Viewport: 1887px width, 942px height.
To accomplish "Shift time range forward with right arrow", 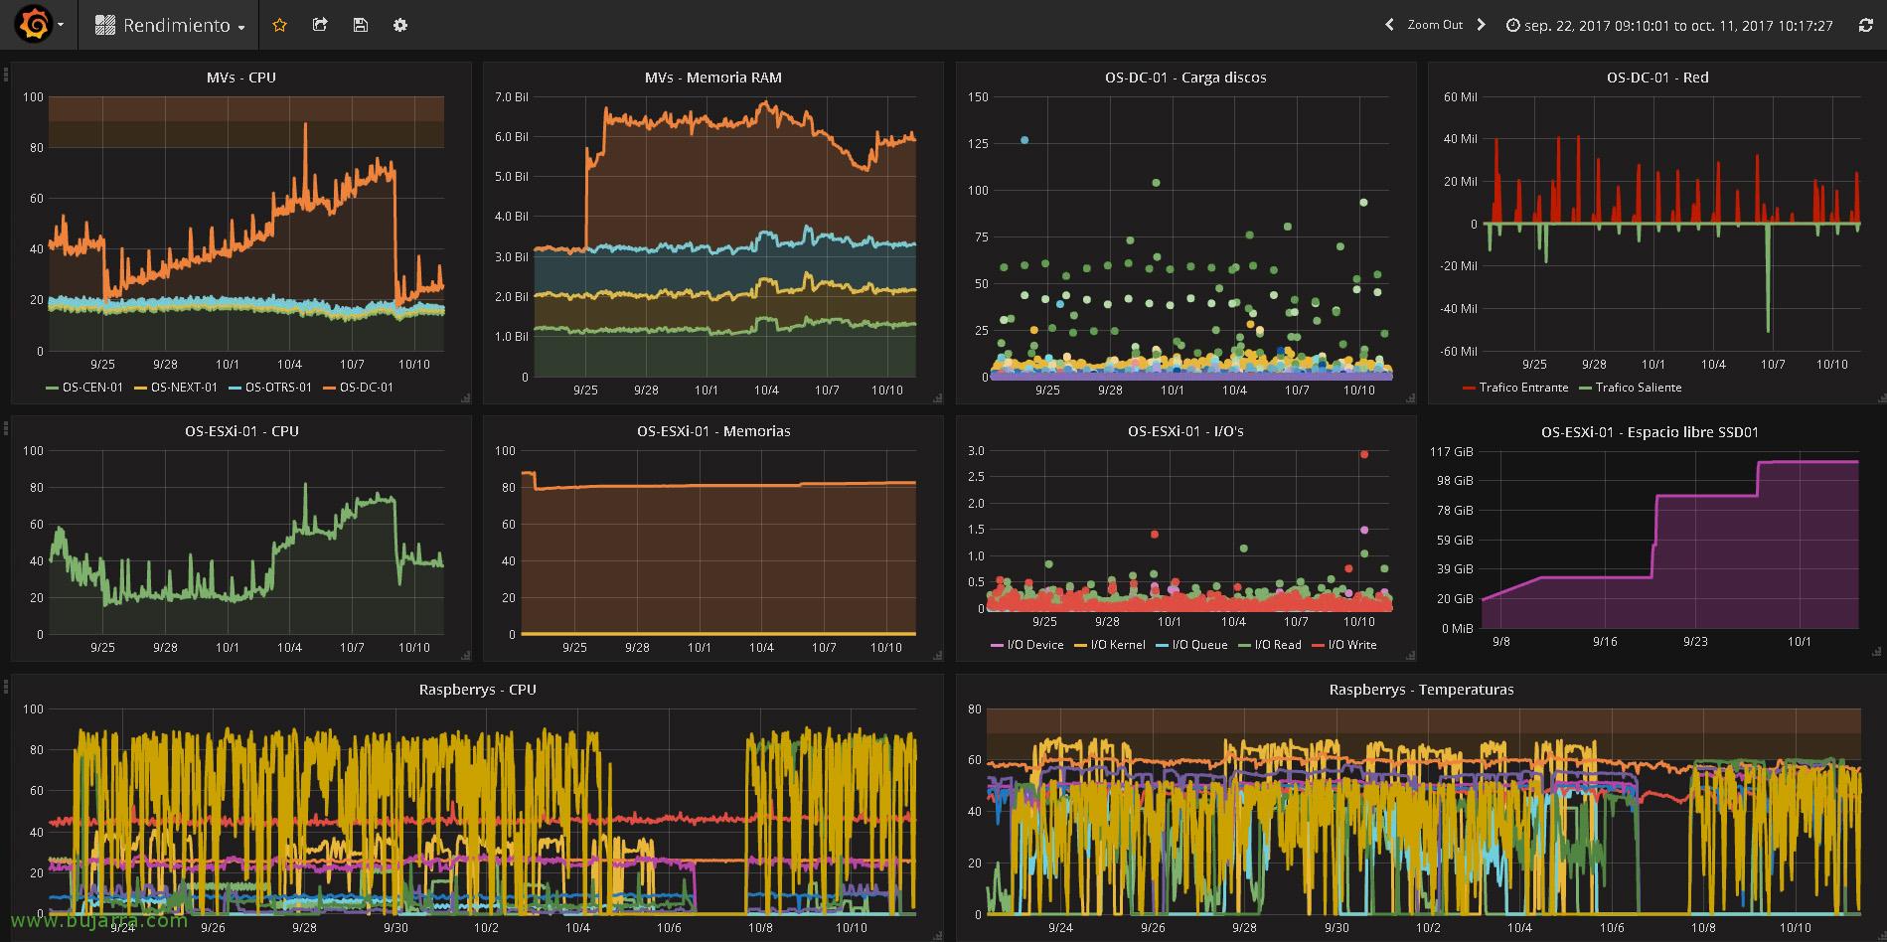I will coord(1481,25).
